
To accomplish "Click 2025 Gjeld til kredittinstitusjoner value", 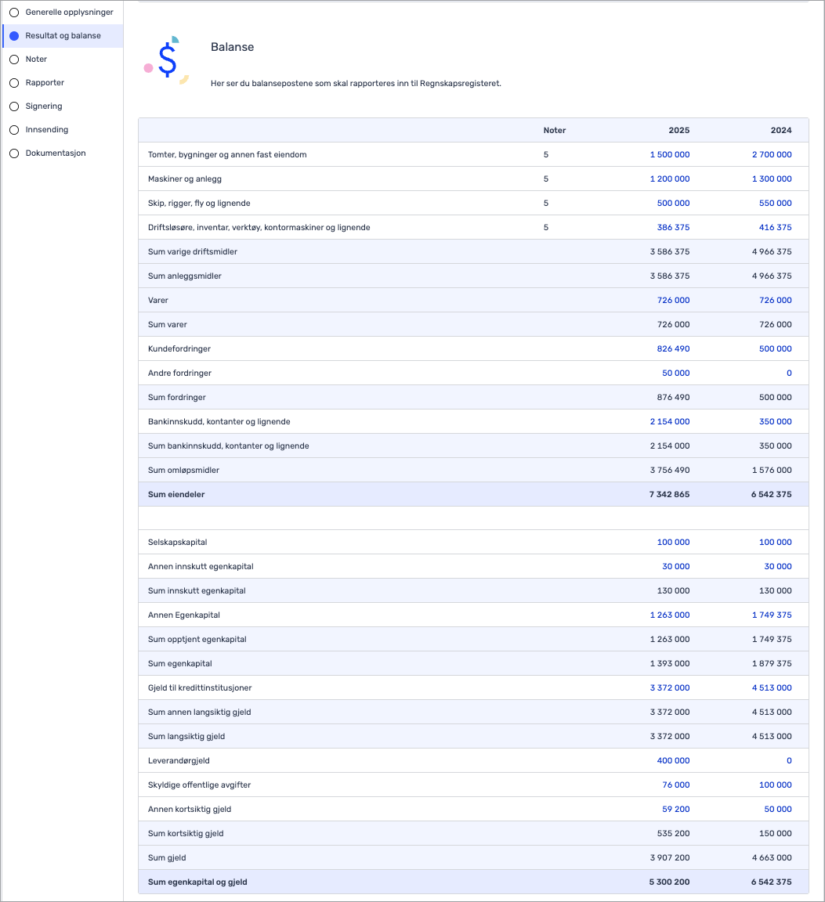I will point(669,688).
